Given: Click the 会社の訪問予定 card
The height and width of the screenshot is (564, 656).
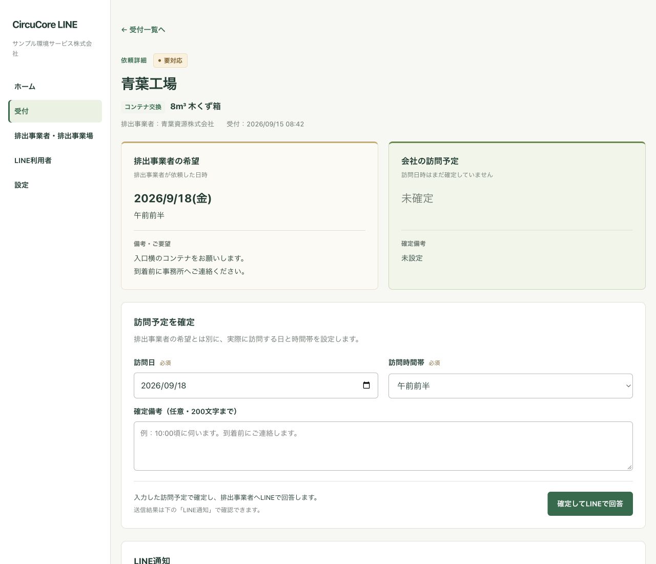Looking at the screenshot, I should point(517,215).
